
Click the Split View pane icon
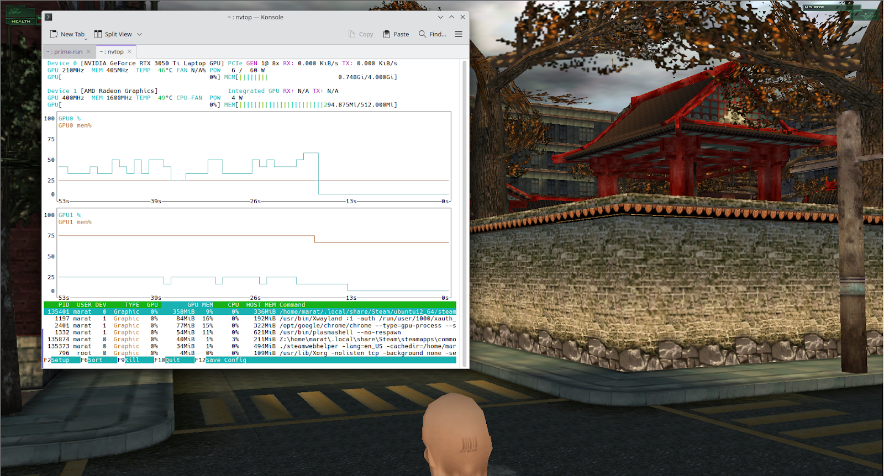98,34
